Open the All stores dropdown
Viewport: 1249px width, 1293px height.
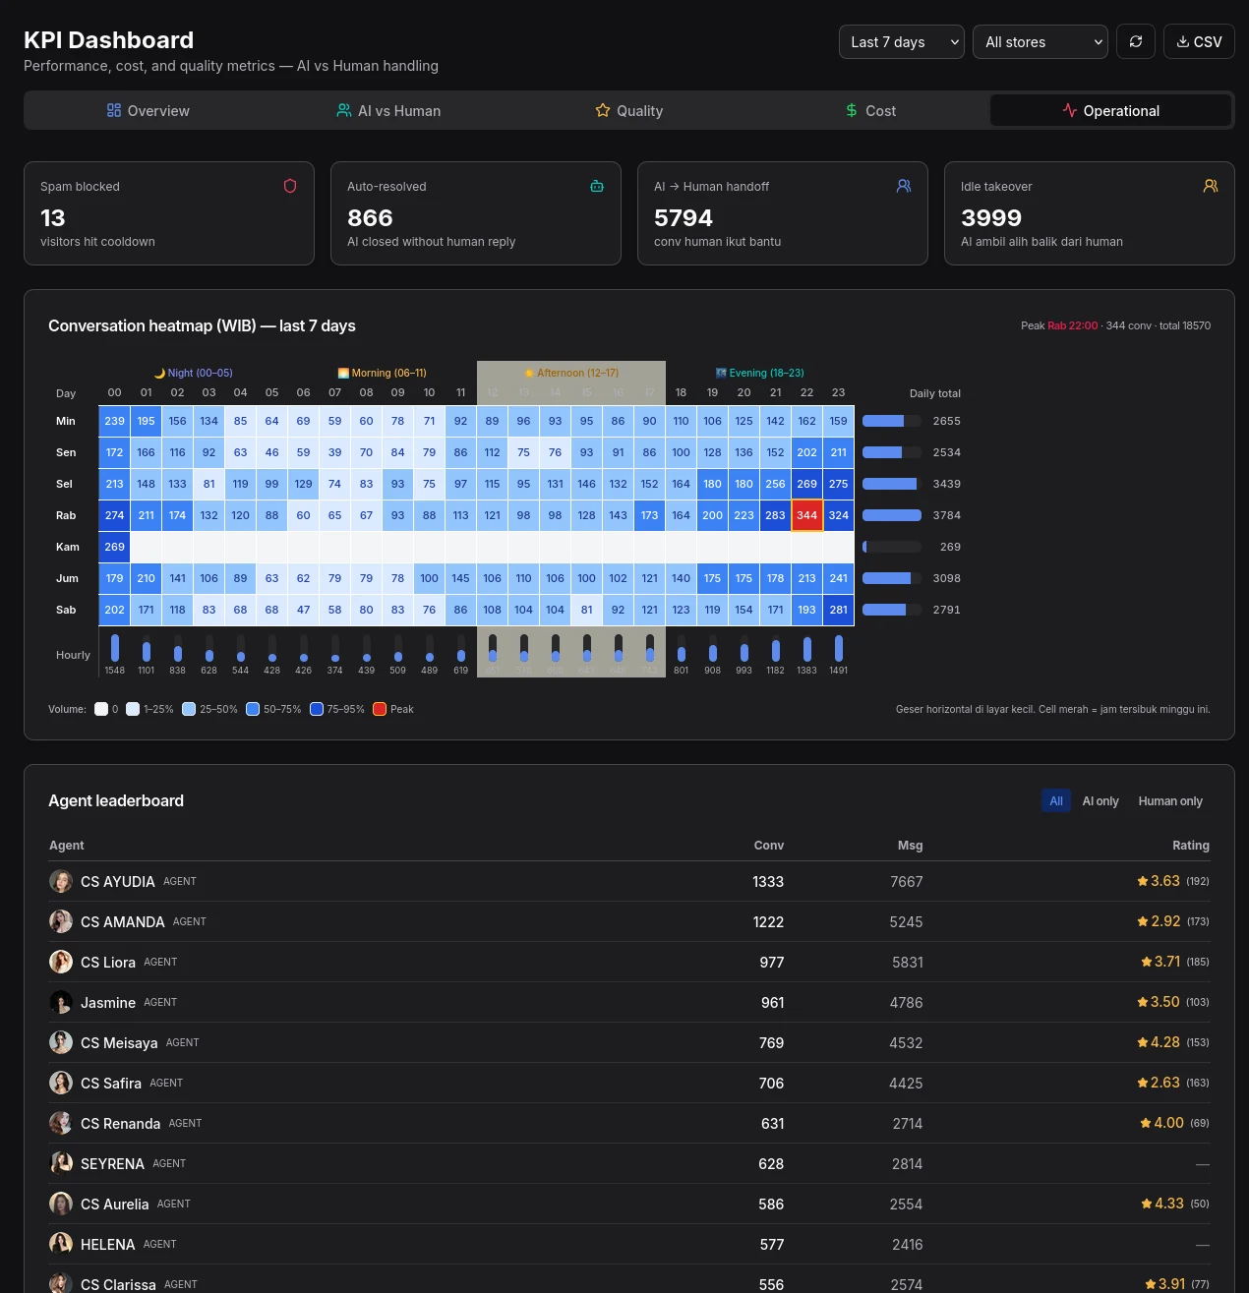tap(1041, 41)
